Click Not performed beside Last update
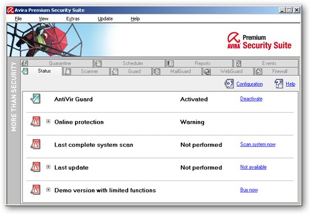Viewport: 310px width, 214px height. point(201,168)
